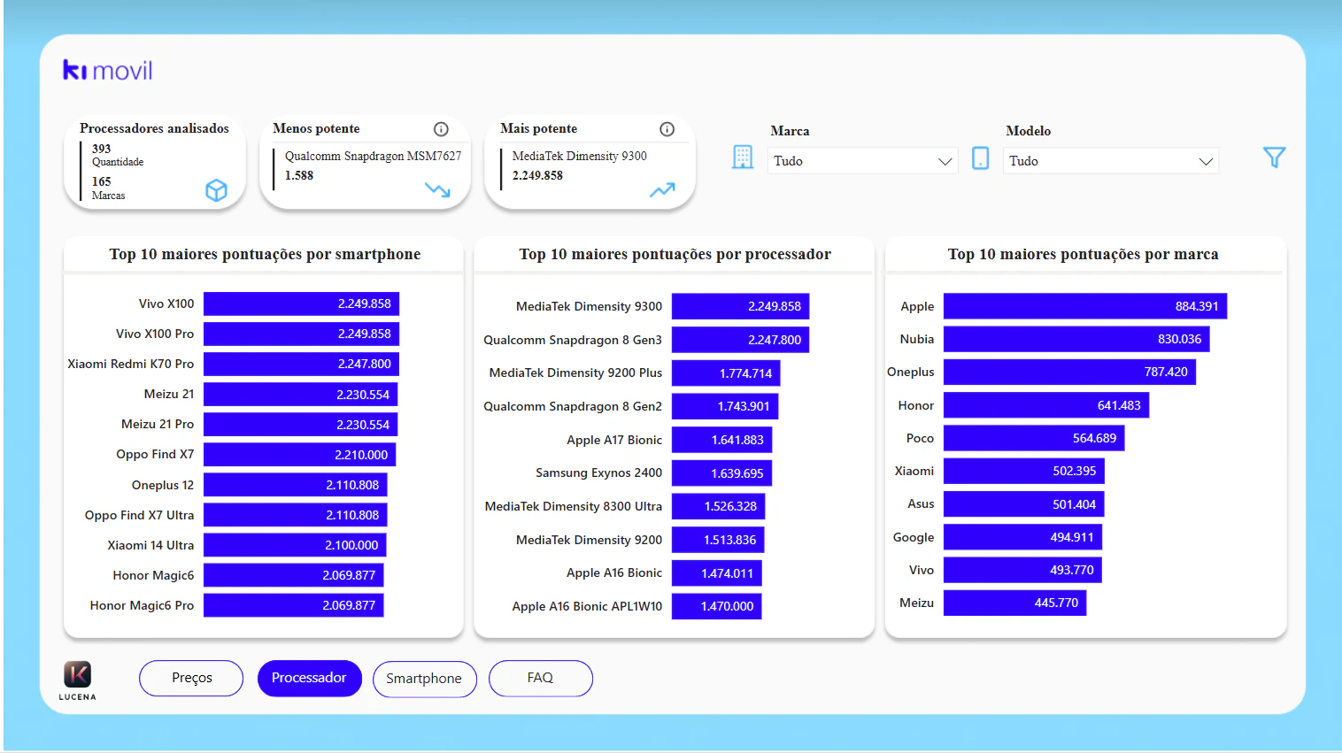Select the Oppo Find X7 bar
The image size is (1342, 753).
(300, 455)
